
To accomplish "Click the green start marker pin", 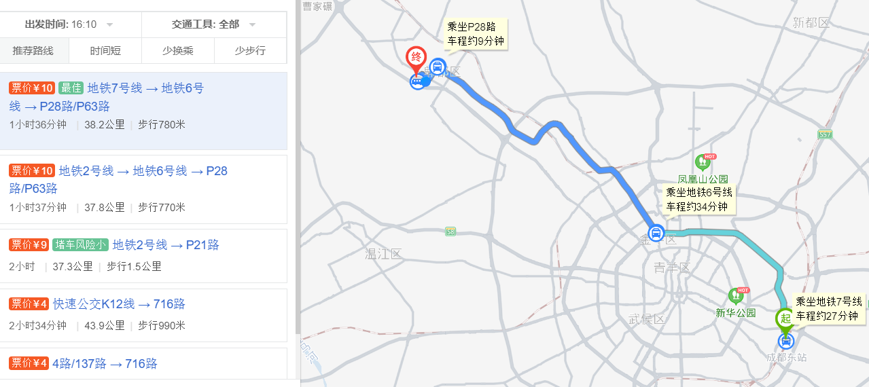I will [785, 320].
